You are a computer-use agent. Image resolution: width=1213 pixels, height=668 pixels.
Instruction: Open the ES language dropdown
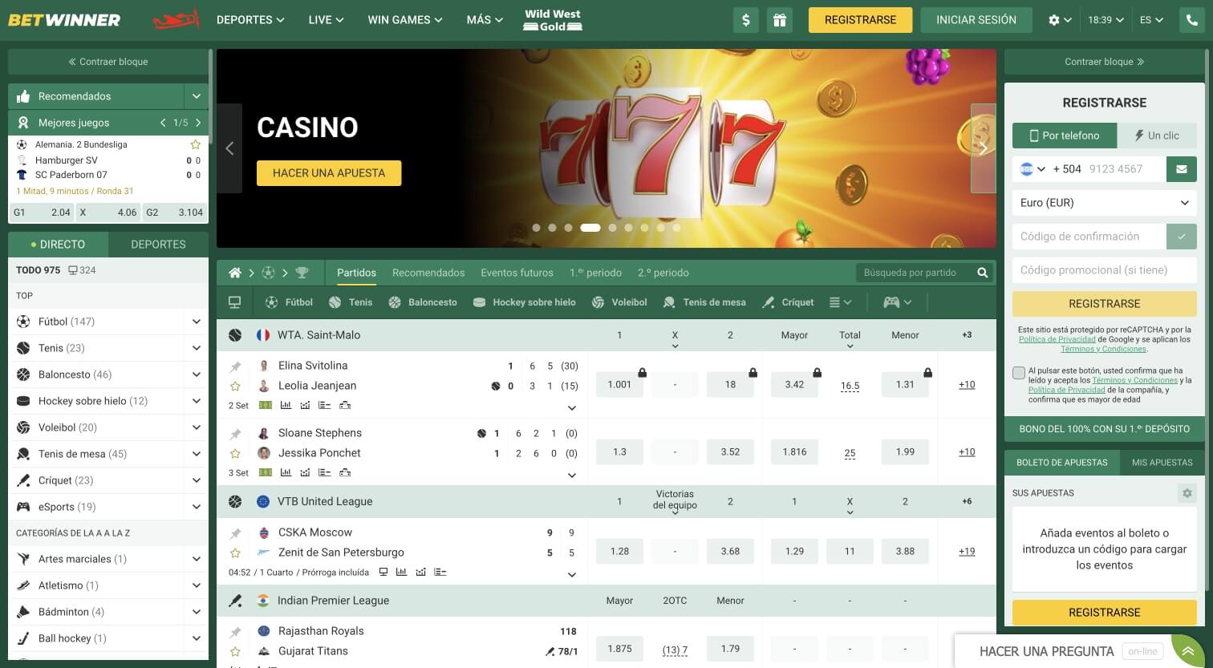point(1151,20)
